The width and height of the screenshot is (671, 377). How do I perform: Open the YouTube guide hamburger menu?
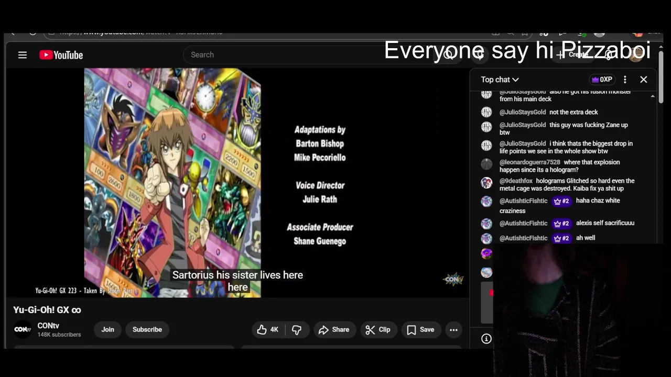(23, 55)
